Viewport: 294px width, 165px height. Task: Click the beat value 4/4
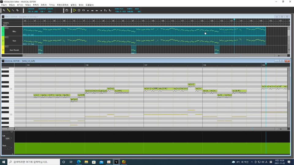(x=139, y=12)
